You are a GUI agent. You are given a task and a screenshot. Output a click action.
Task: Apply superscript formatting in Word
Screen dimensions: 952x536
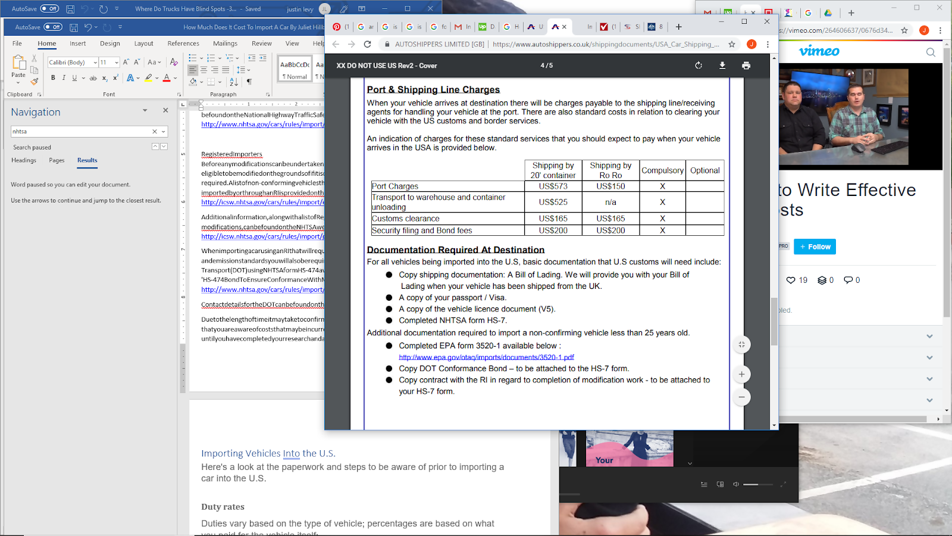pyautogui.click(x=115, y=78)
